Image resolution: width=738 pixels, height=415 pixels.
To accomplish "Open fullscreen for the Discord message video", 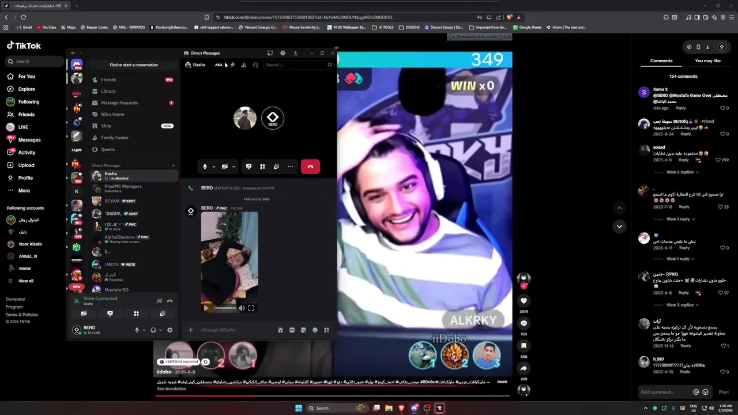I will coord(251,308).
